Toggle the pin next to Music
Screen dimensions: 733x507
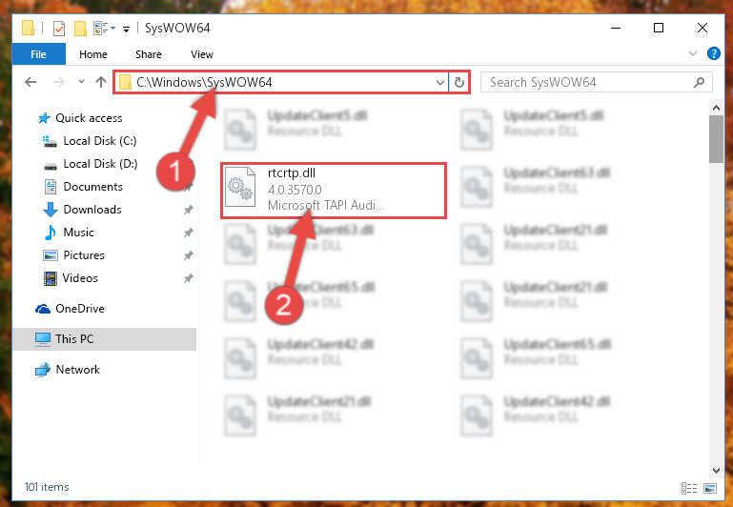coord(189,233)
